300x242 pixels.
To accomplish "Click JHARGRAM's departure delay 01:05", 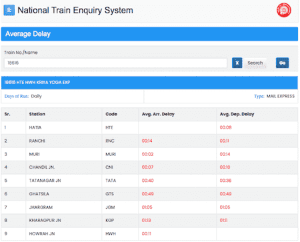I will click(x=225, y=207).
